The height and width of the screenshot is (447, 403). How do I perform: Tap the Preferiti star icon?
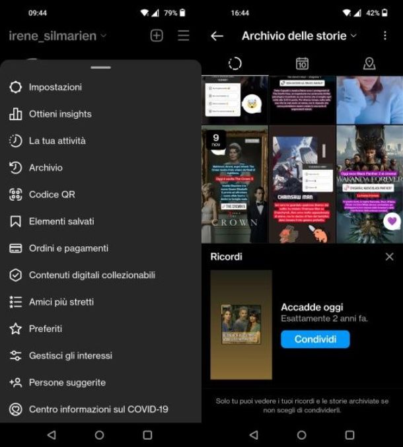[15, 329]
